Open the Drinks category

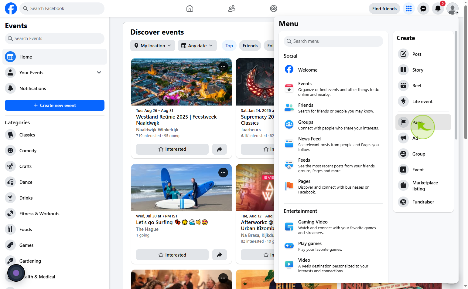(55, 198)
